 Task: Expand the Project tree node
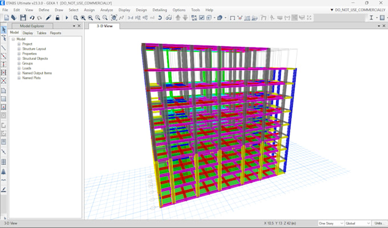[x=19, y=44]
